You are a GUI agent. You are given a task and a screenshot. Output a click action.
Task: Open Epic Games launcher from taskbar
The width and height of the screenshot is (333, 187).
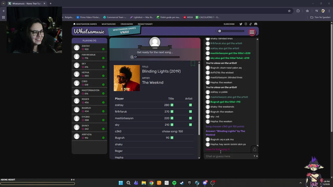pyautogui.click(x=190, y=183)
